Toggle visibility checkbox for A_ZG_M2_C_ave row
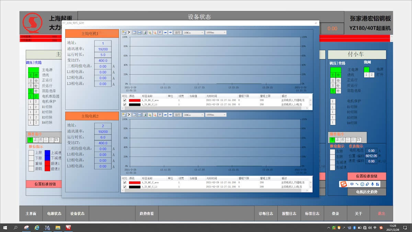 (125, 183)
